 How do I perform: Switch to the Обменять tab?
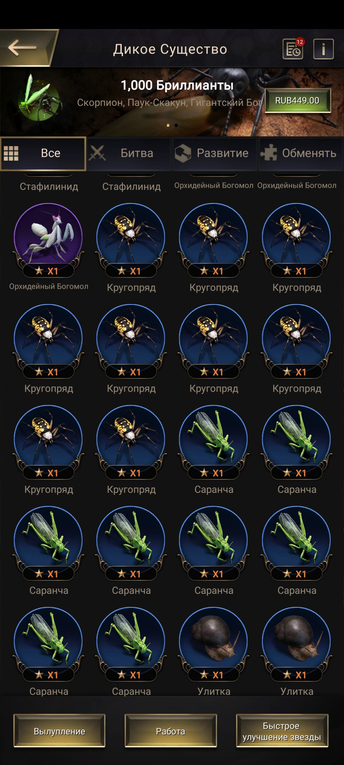click(x=301, y=153)
